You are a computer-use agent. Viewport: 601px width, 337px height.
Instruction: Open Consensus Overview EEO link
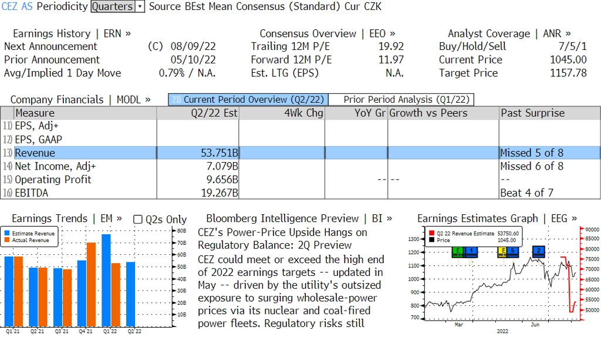coord(327,33)
